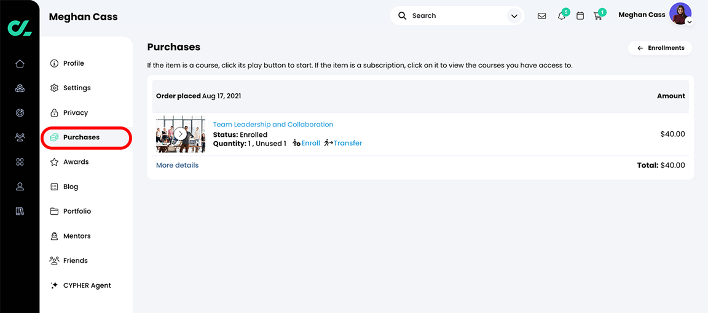Screen dimensions: 708x313
Task: Open Team Leadership and Collaboration link
Action: [273, 125]
